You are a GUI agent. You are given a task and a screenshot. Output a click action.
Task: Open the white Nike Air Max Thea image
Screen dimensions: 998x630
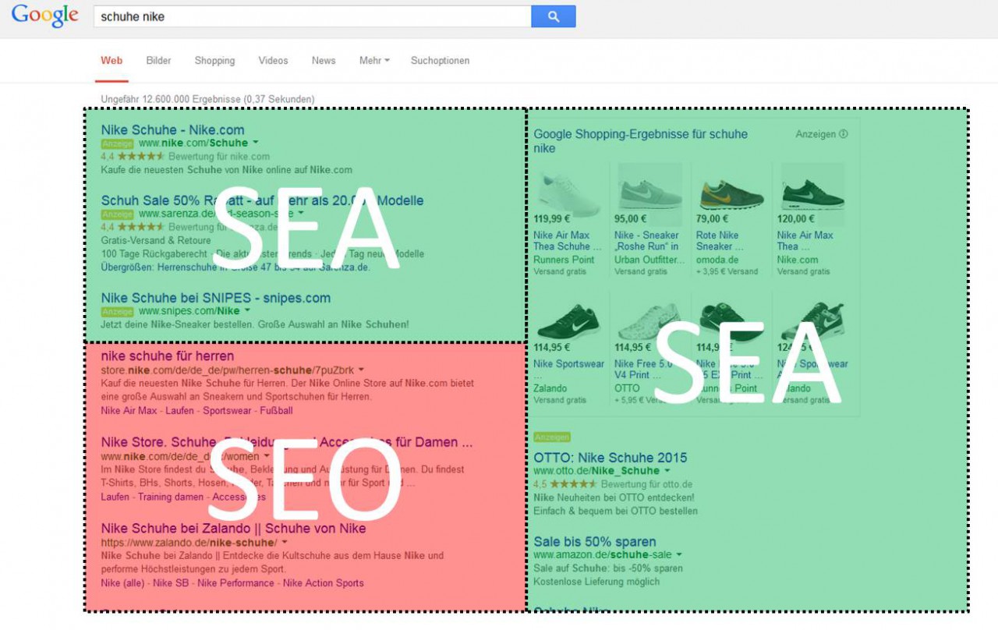coord(567,194)
